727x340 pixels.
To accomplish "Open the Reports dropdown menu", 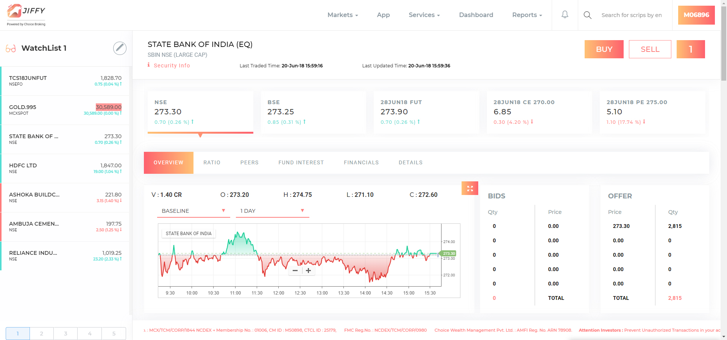I will (527, 15).
